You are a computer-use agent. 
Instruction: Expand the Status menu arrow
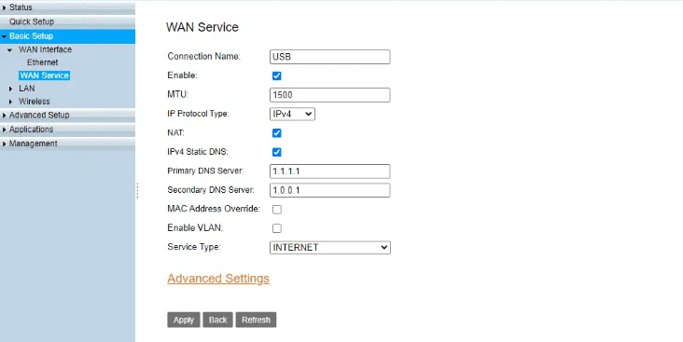5,7
